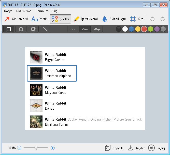This screenshot has height=155, width=170.
Task: Pick the red color swatch
Action: click(x=144, y=29)
